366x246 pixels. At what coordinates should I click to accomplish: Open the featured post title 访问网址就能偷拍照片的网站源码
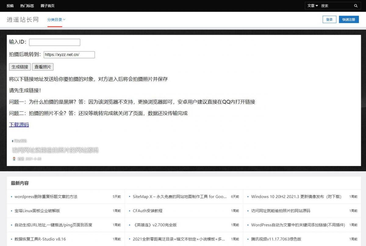[x=55, y=150]
